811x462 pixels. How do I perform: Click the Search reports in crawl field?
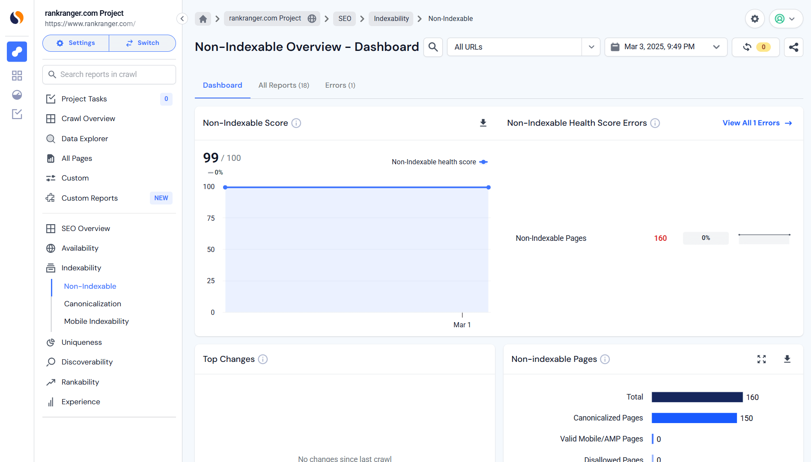109,74
